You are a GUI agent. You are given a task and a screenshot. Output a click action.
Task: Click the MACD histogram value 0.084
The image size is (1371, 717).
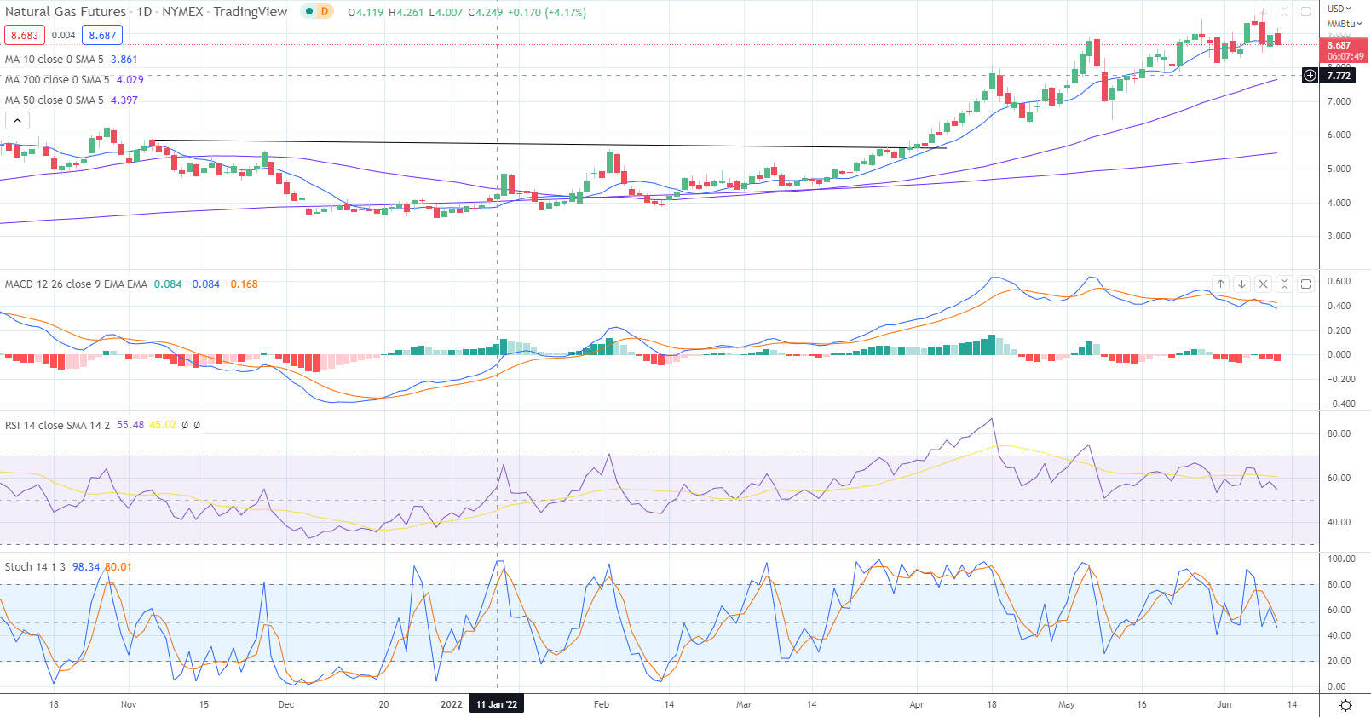click(x=168, y=284)
